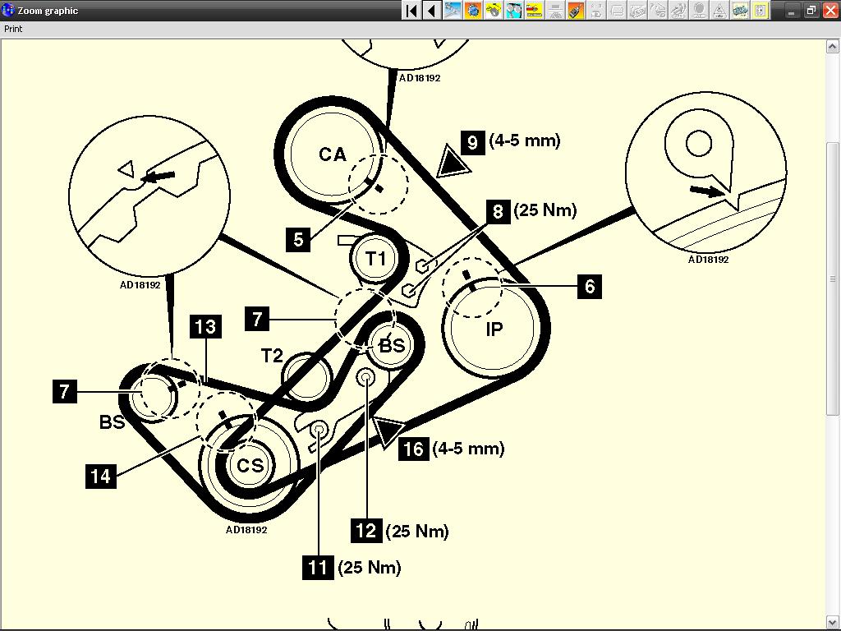Click the yellow switch panel toolbar icon
The height and width of the screenshot is (631, 841).
coord(760,10)
